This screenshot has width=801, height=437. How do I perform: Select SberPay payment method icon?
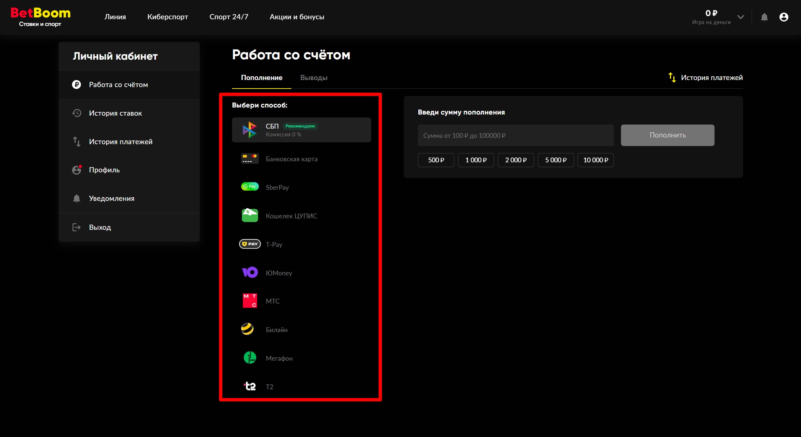coord(250,187)
